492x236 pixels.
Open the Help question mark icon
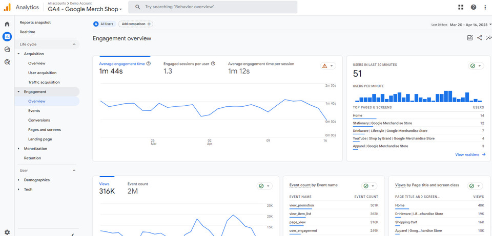473,7
